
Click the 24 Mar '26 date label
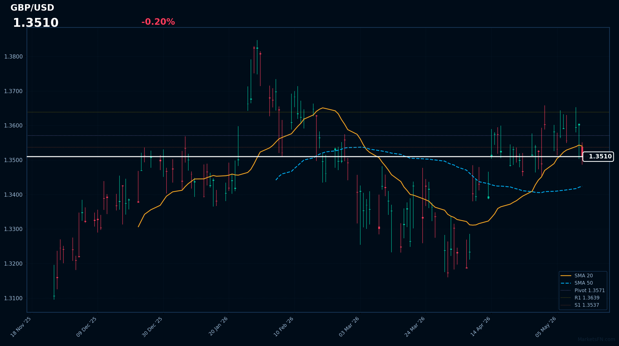click(x=415, y=327)
